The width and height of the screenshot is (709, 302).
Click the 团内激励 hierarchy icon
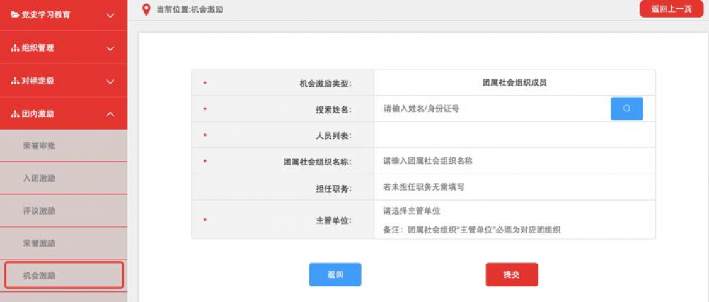[15, 114]
